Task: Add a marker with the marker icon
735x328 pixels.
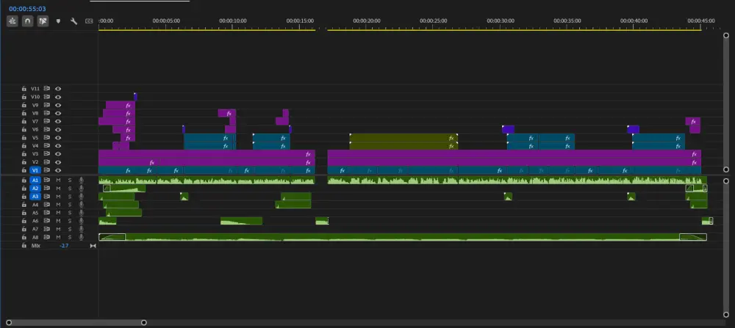Action: 58,21
